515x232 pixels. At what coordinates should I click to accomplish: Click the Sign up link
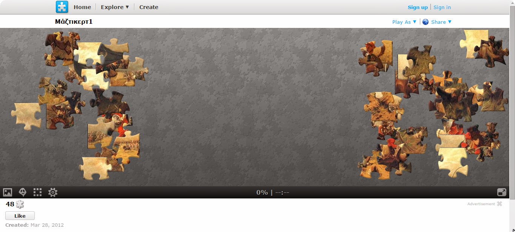[x=418, y=7]
